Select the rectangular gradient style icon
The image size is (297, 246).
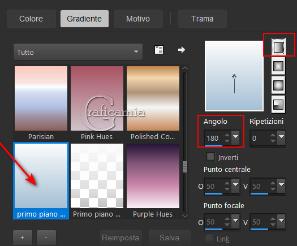(278, 66)
